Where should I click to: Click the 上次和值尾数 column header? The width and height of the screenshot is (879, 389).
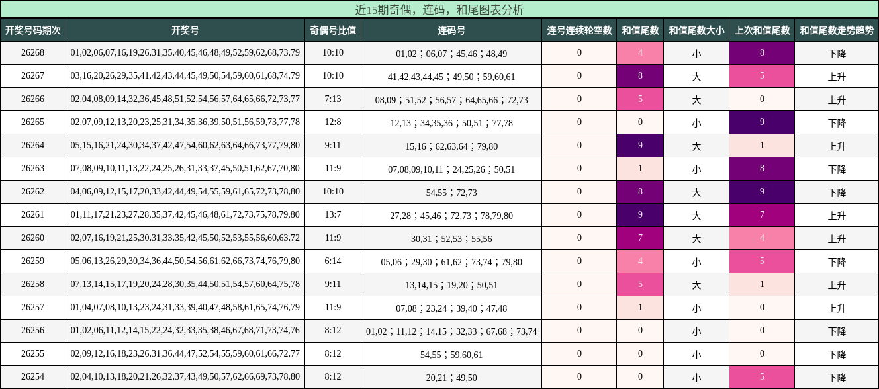point(762,30)
